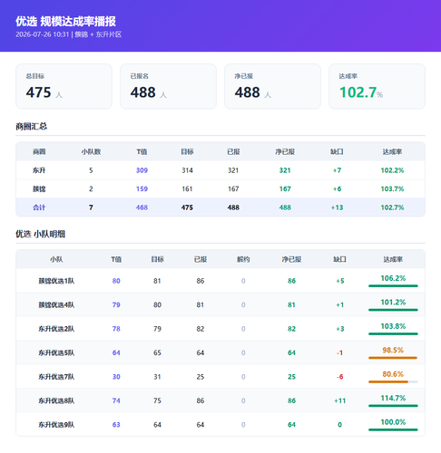Click the 目标 value 65
441x453 pixels.
pos(157,352)
